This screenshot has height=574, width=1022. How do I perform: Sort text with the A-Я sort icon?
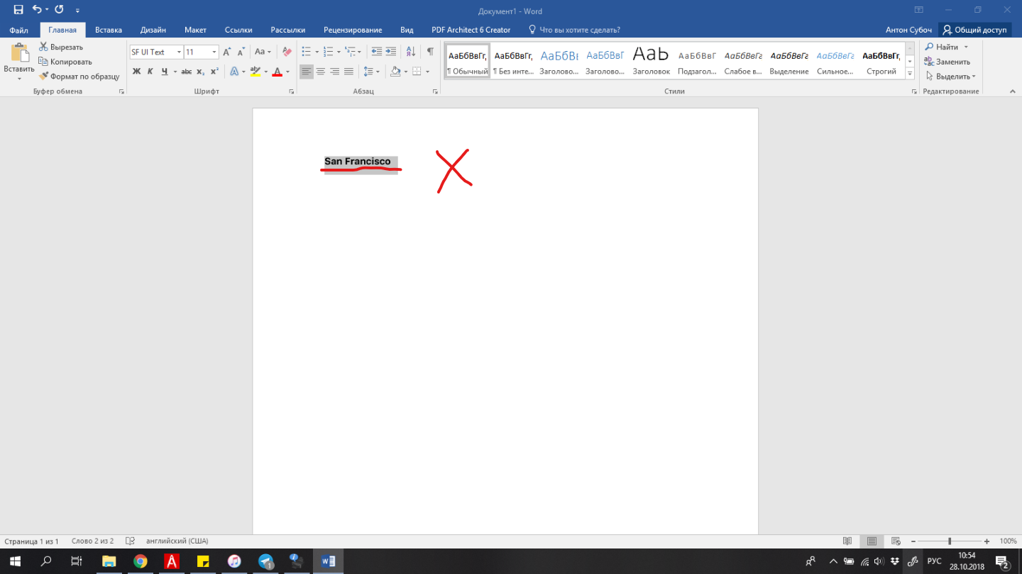click(x=411, y=52)
